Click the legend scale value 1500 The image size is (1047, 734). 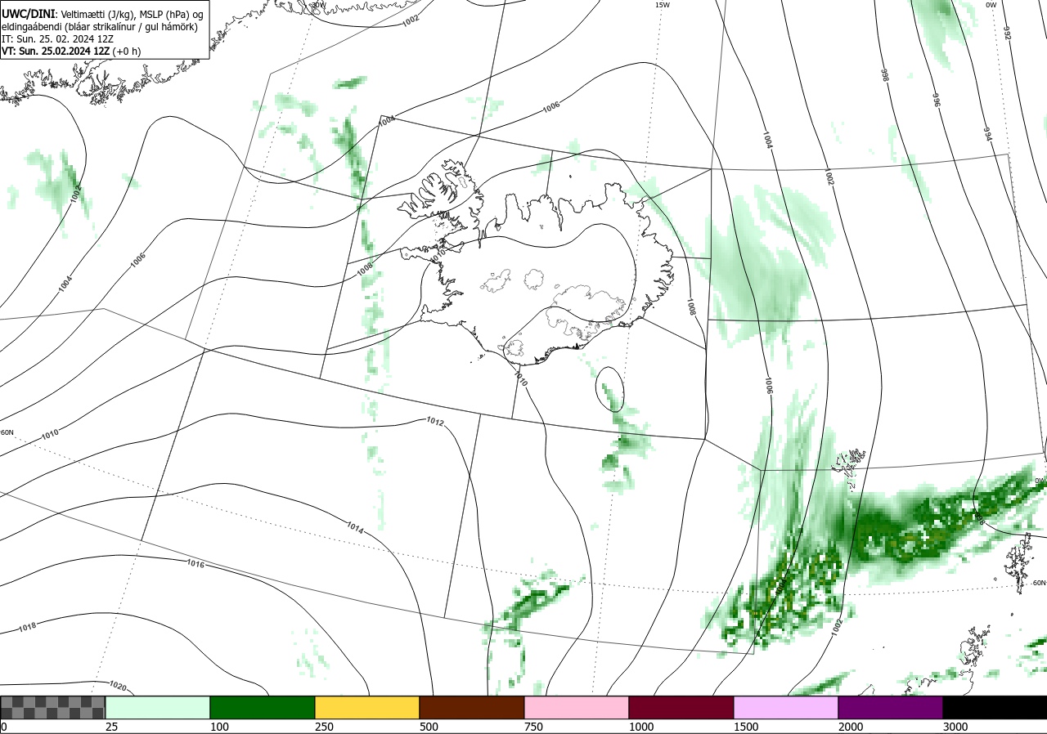coord(747,727)
